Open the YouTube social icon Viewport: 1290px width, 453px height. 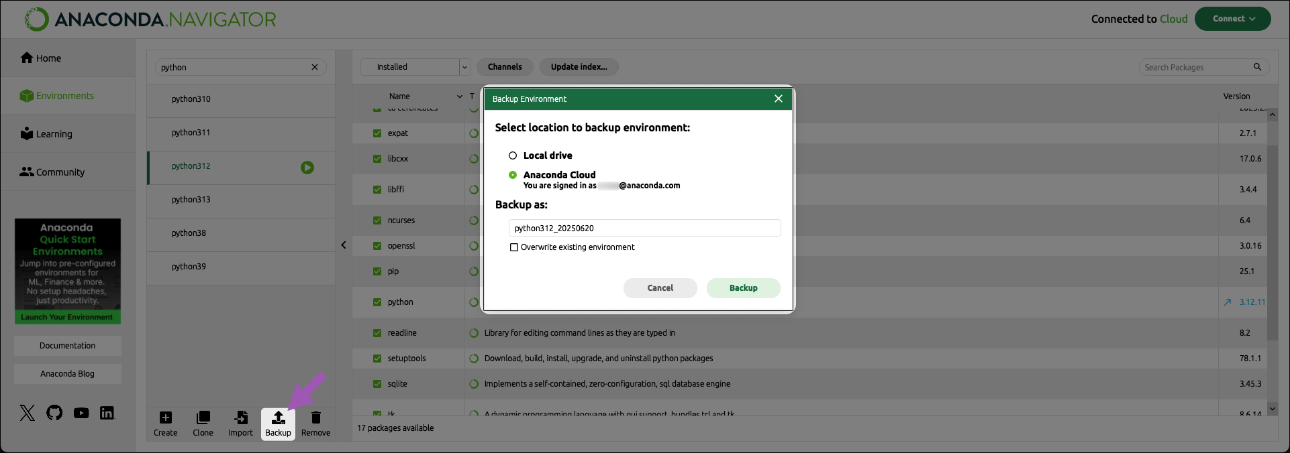point(81,413)
